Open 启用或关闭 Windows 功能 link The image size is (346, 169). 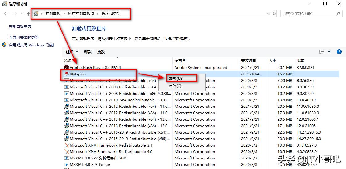[x=31, y=45]
